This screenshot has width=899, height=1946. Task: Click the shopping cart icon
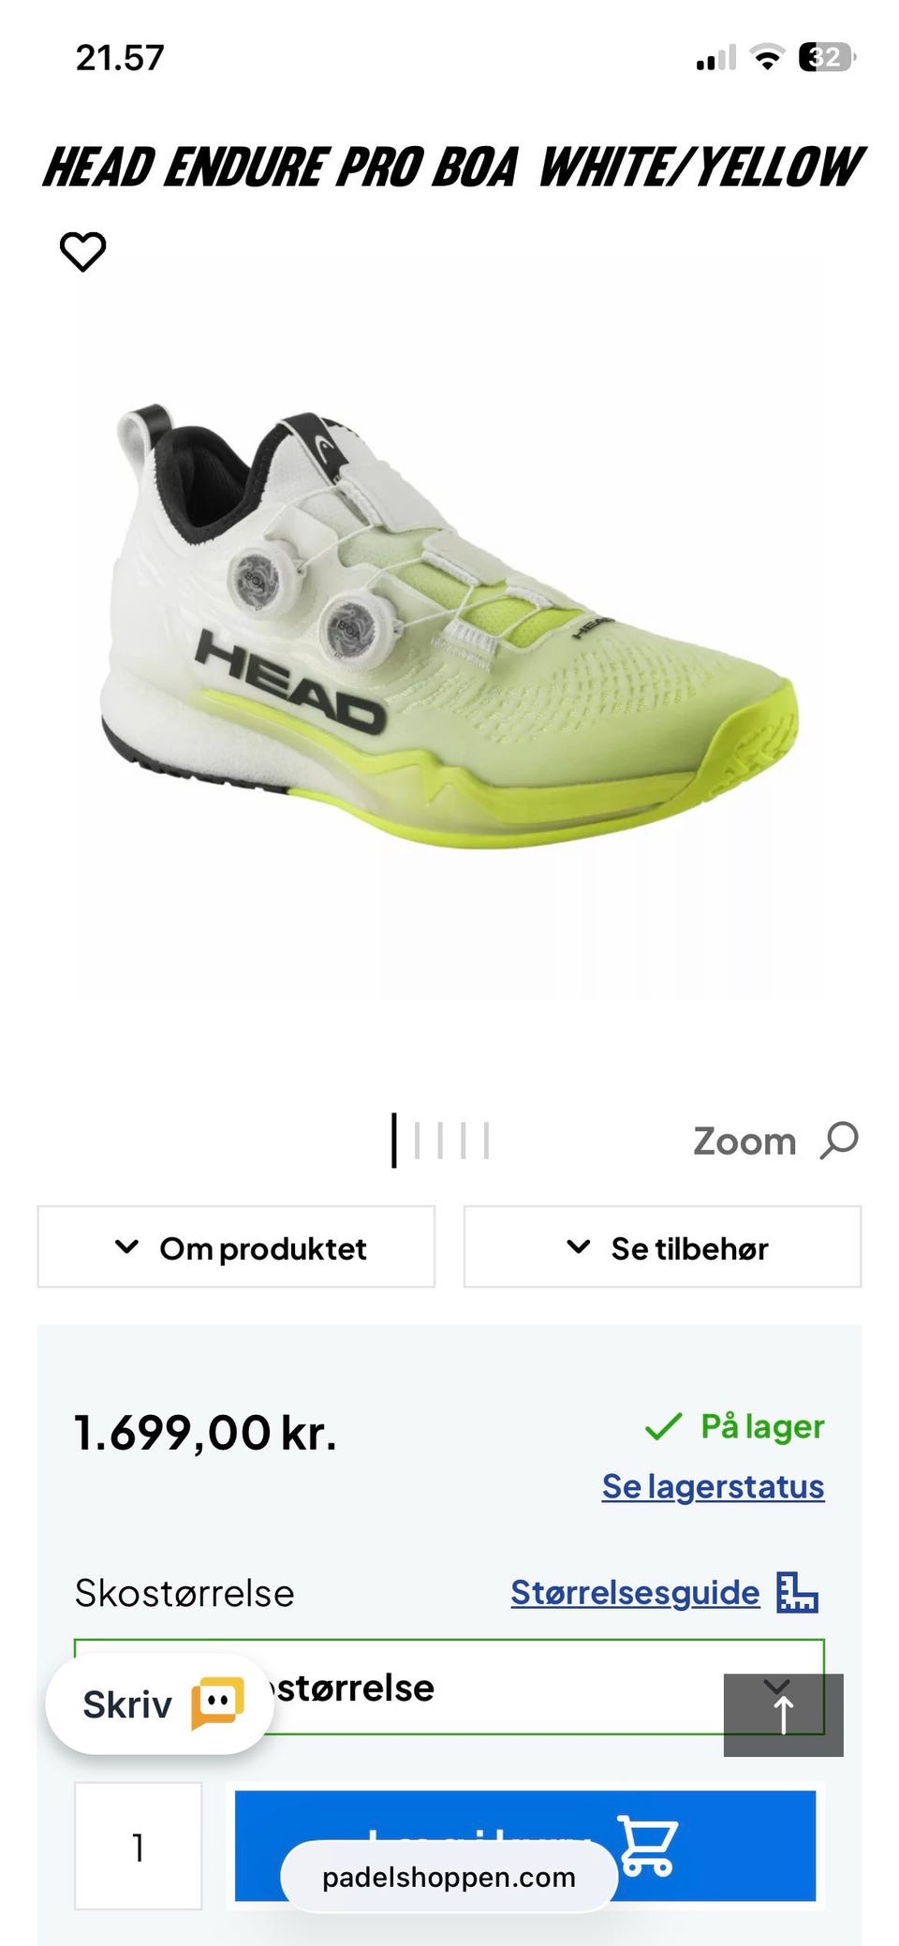click(x=648, y=1847)
